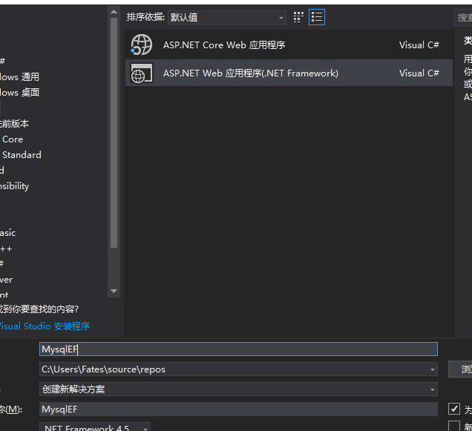
Task: Click Visual C# label of ASP.NET Core row
Action: pos(419,45)
